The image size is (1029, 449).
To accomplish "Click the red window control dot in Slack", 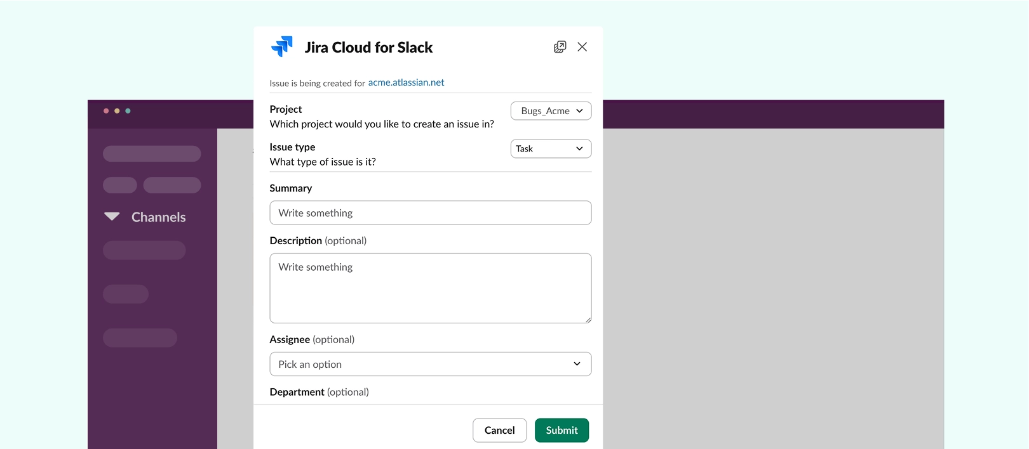I will [x=106, y=111].
